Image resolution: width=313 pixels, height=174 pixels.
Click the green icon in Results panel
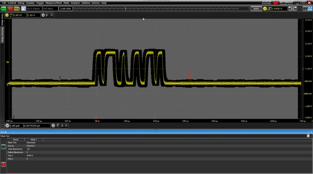3,147
